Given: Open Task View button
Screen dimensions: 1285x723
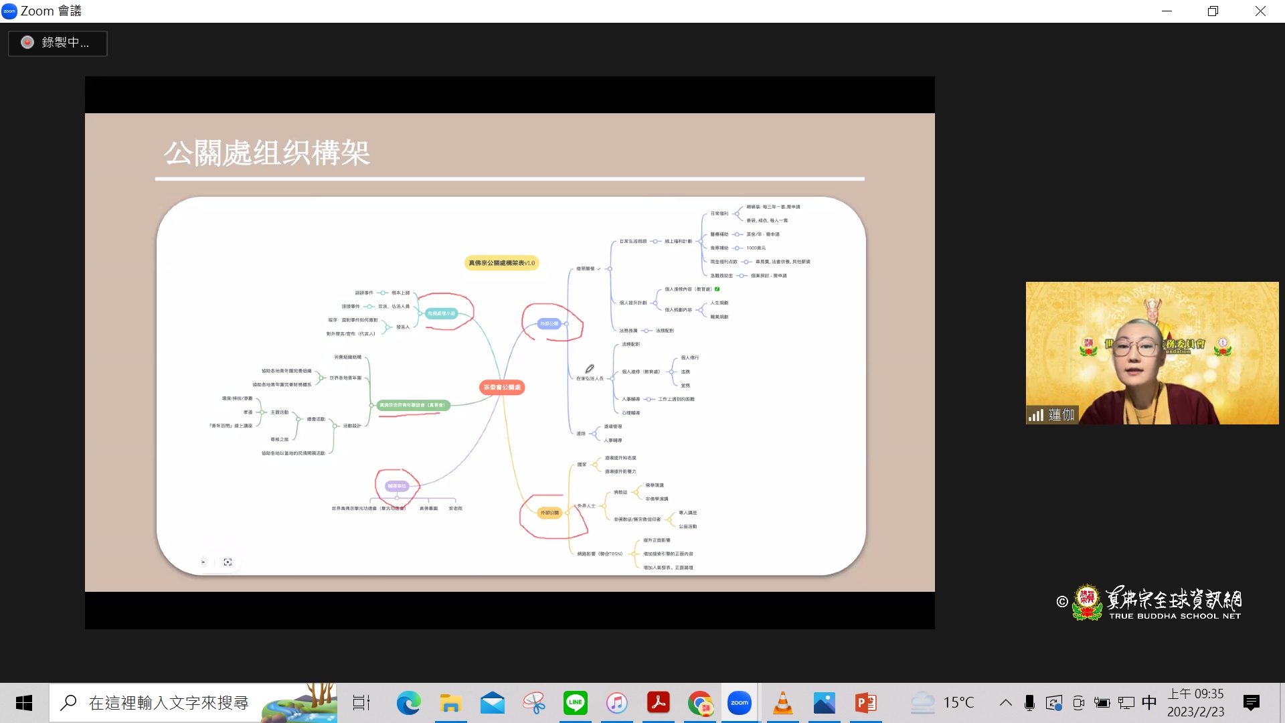Looking at the screenshot, I should pyautogui.click(x=361, y=703).
